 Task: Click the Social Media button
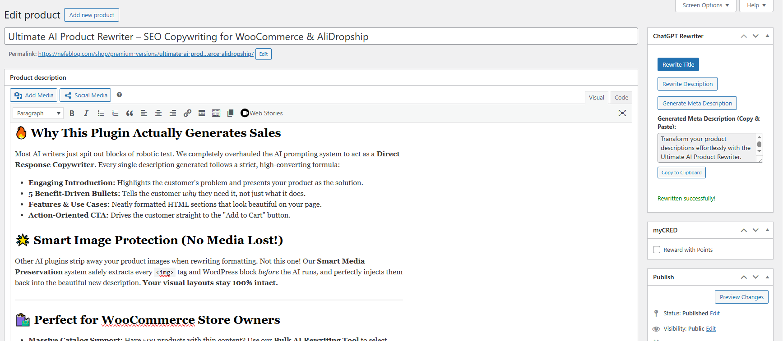pyautogui.click(x=85, y=95)
